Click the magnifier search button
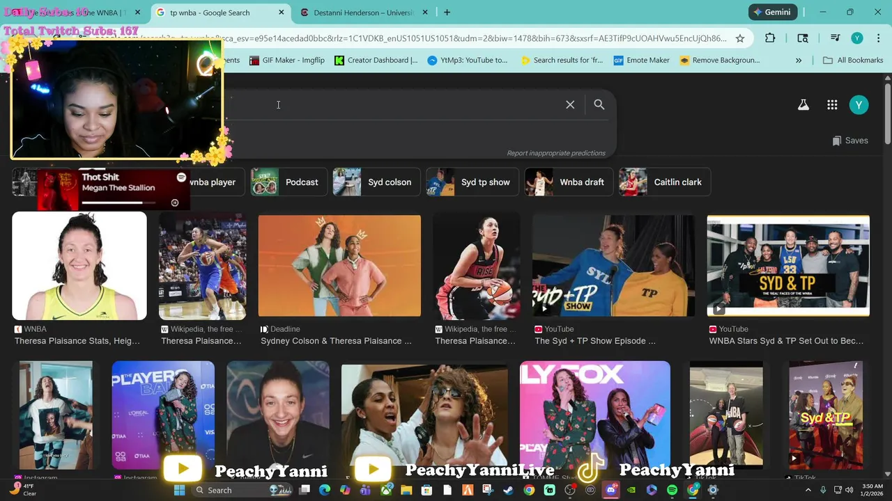 point(599,104)
